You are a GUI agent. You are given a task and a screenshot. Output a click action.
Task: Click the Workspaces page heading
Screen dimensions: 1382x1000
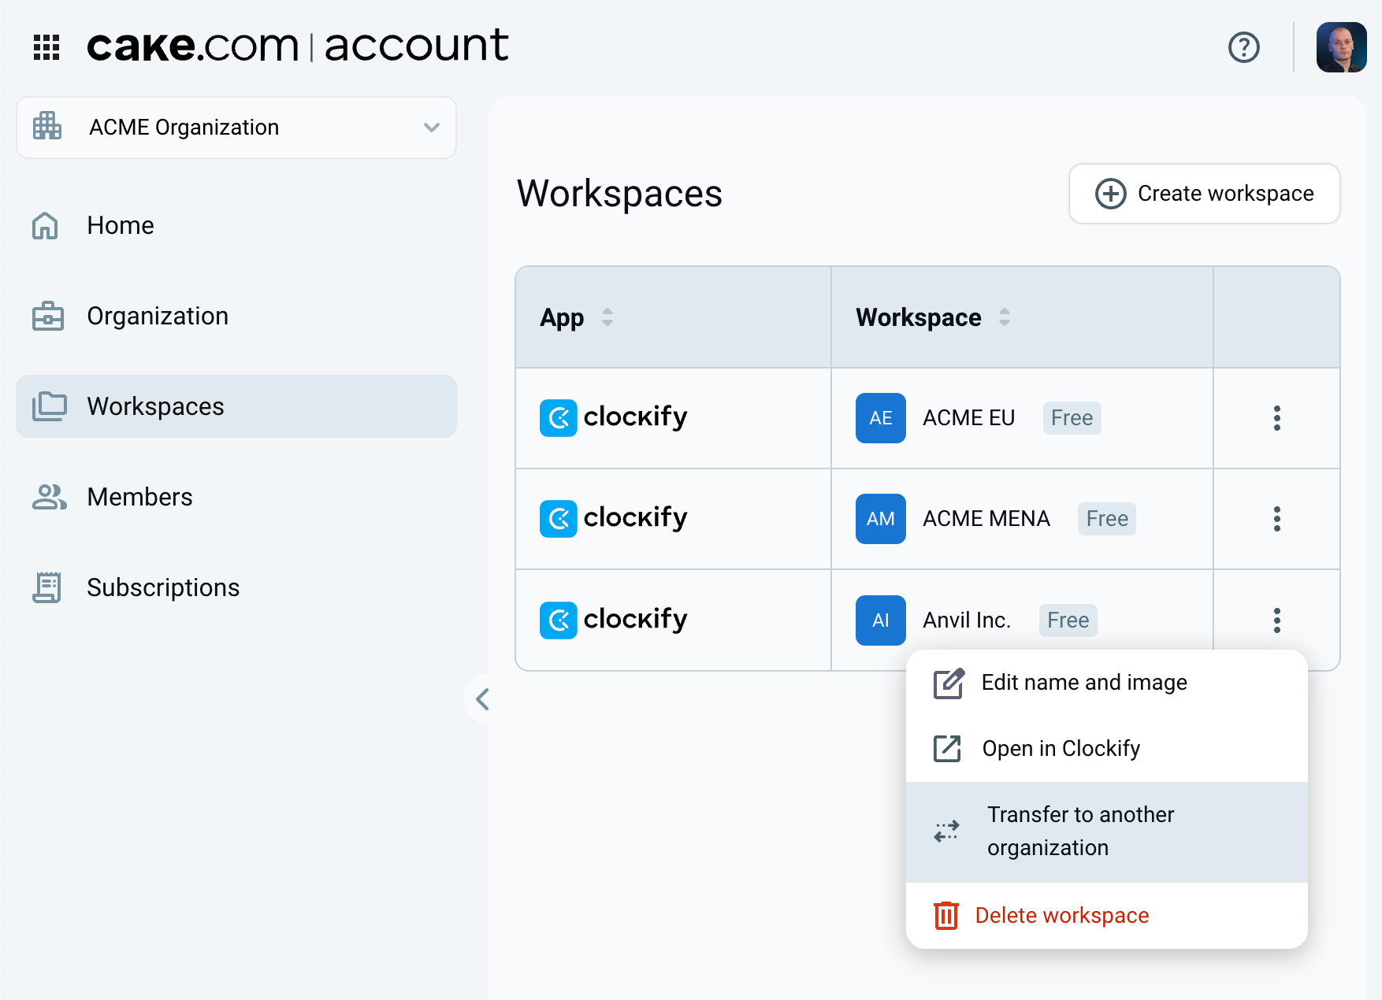pyautogui.click(x=619, y=194)
